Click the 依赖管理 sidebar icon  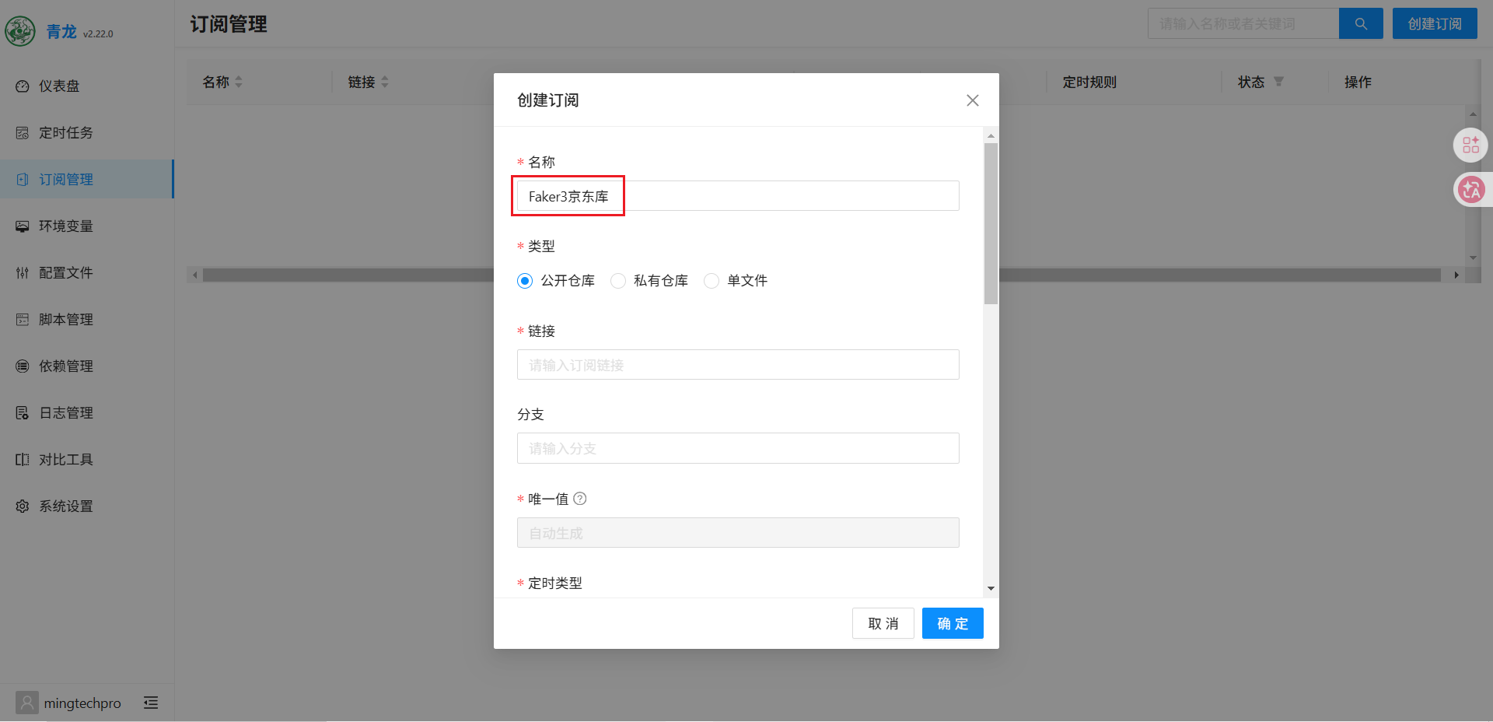coord(23,366)
